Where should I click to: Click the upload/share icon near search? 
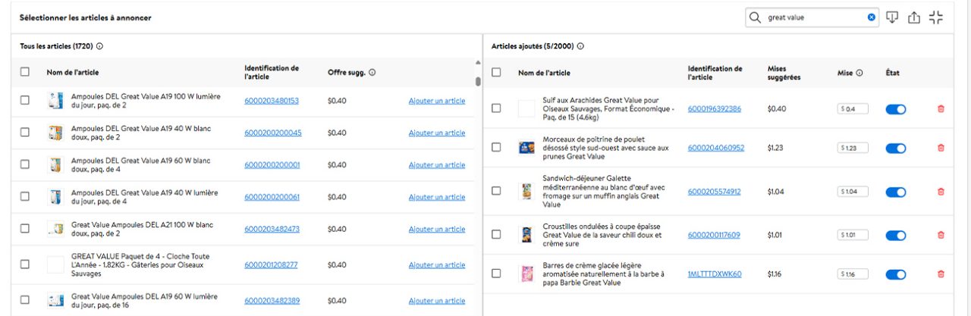914,17
